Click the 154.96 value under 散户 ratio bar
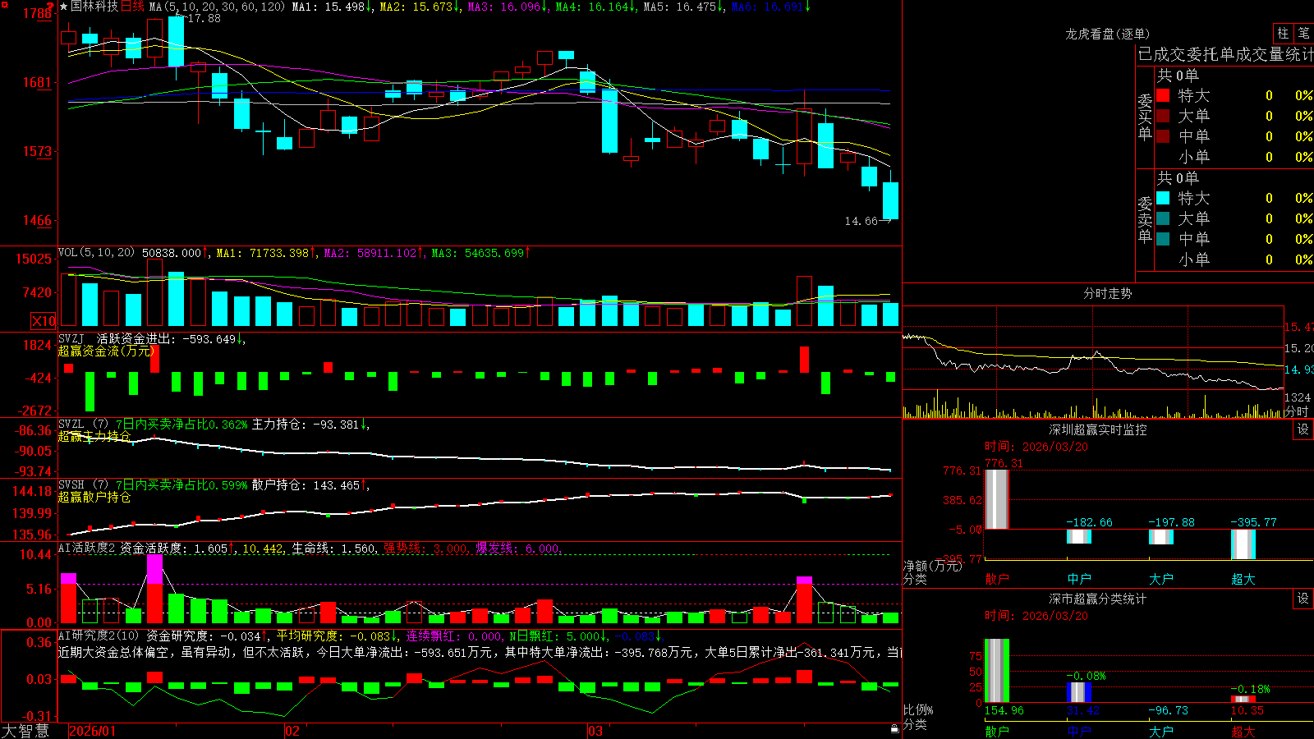The width and height of the screenshot is (1314, 739). (x=1004, y=710)
